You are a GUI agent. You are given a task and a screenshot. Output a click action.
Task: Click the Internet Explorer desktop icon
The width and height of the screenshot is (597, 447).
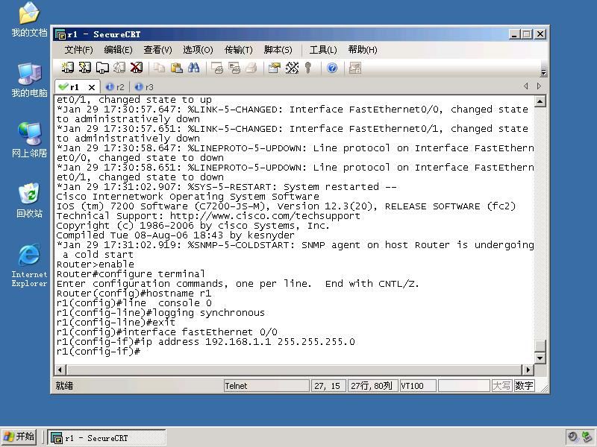click(29, 266)
